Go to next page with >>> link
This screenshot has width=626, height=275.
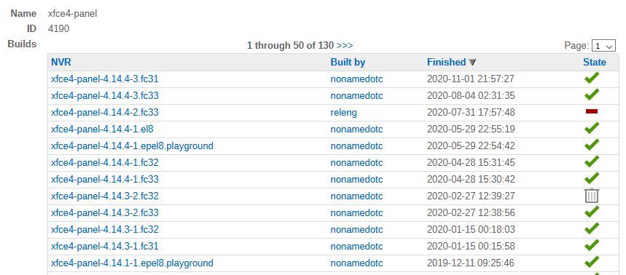[x=345, y=45]
